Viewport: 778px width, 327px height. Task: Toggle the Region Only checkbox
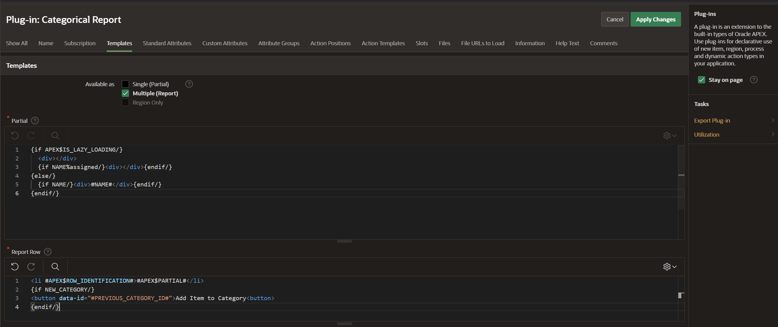point(125,102)
